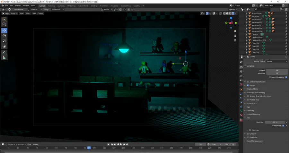289x153 pixels.
Task: Activate the Move tool
Action: tap(4, 30)
